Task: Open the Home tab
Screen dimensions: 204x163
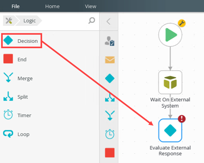Action: pyautogui.click(x=52, y=7)
